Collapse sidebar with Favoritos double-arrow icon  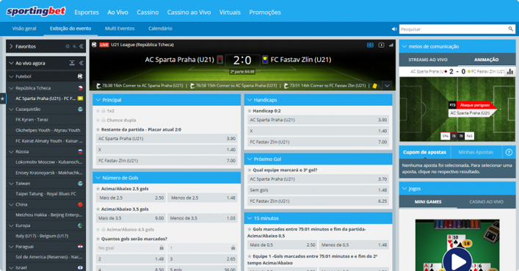[x=81, y=46]
